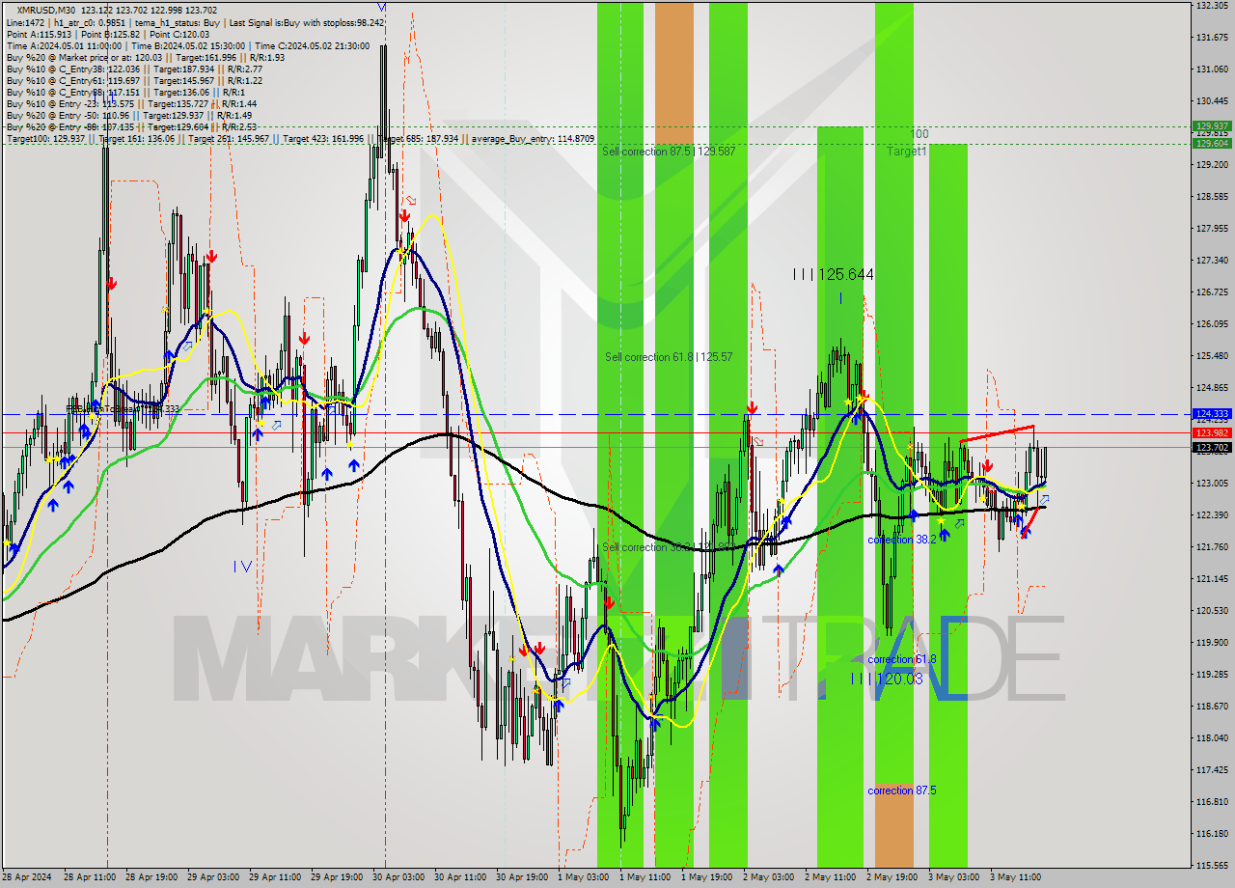The width and height of the screenshot is (1235, 888).
Task: Click the '1 May 03:00' time axis label
Action: 583,877
